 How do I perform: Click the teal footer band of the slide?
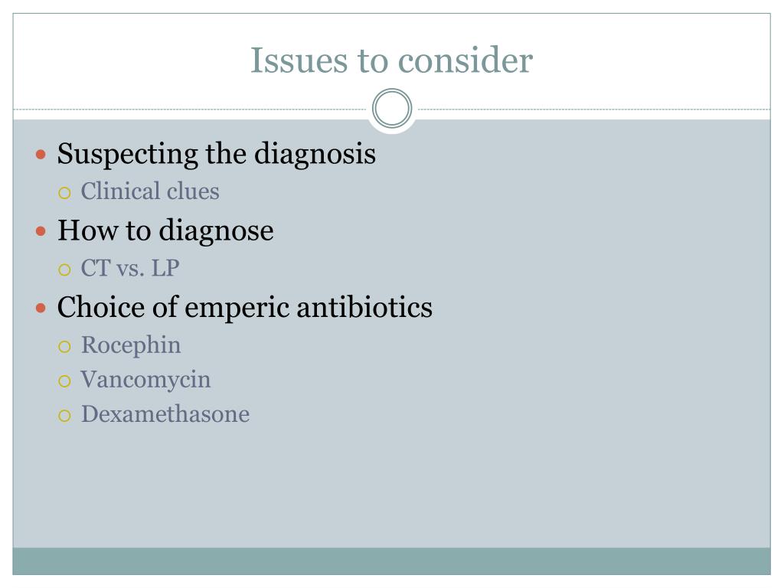(391, 561)
